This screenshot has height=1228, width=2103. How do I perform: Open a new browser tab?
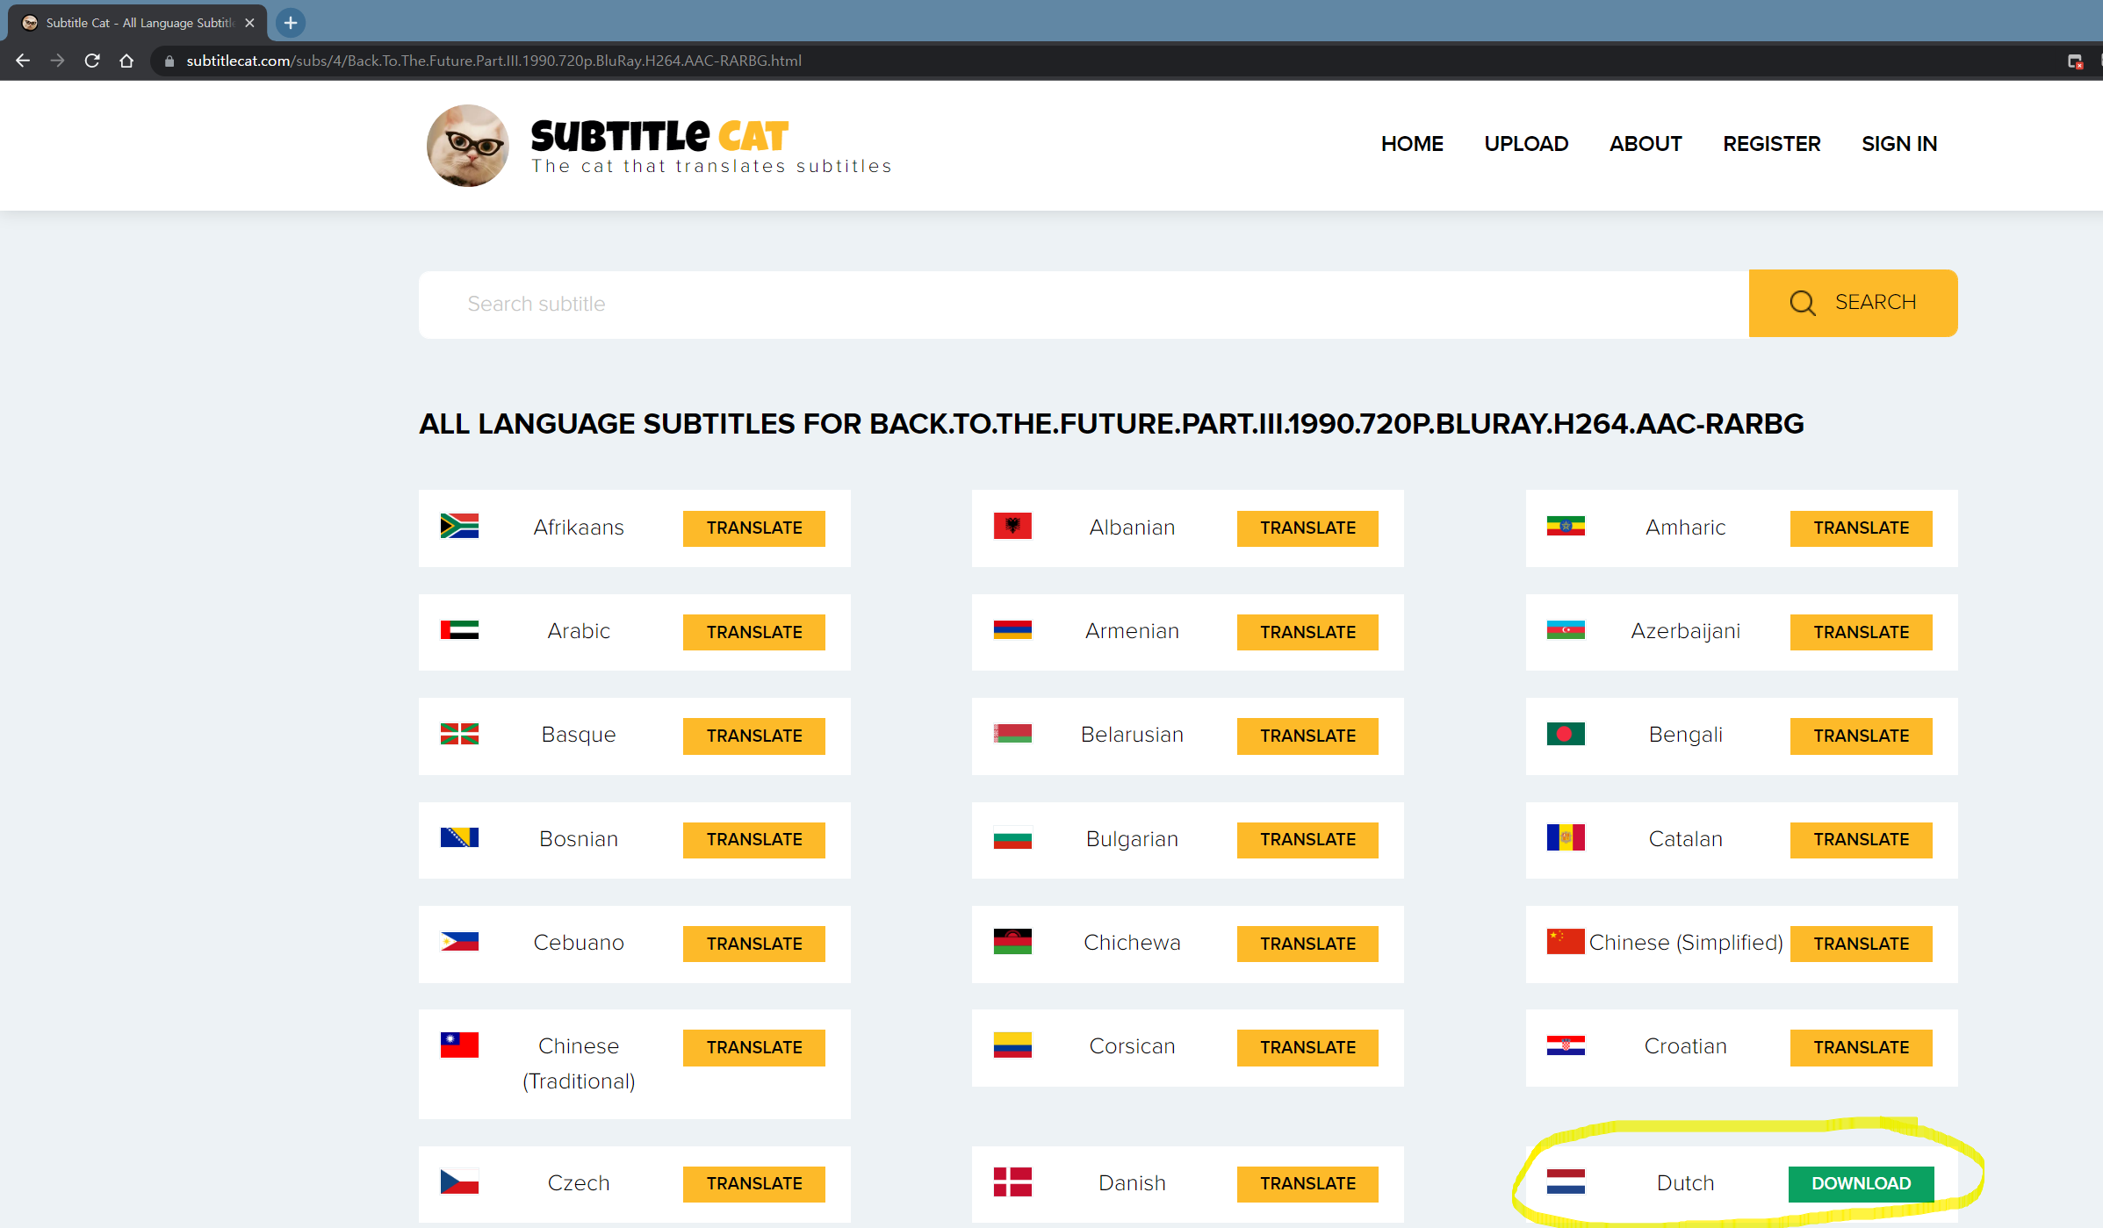pos(291,23)
